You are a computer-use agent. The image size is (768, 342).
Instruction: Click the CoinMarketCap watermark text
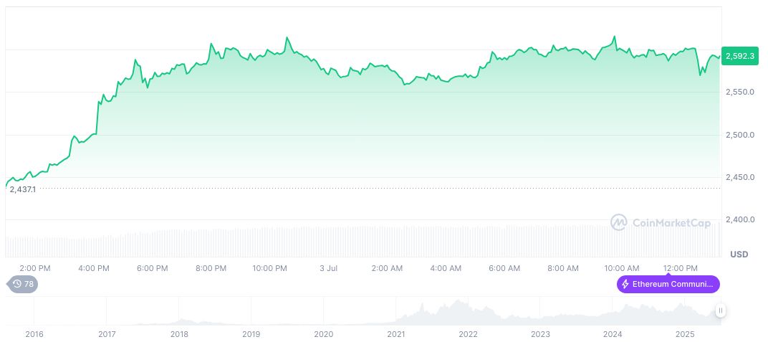(671, 223)
